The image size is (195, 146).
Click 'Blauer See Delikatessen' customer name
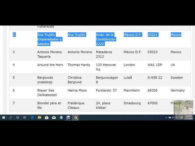point(47,92)
